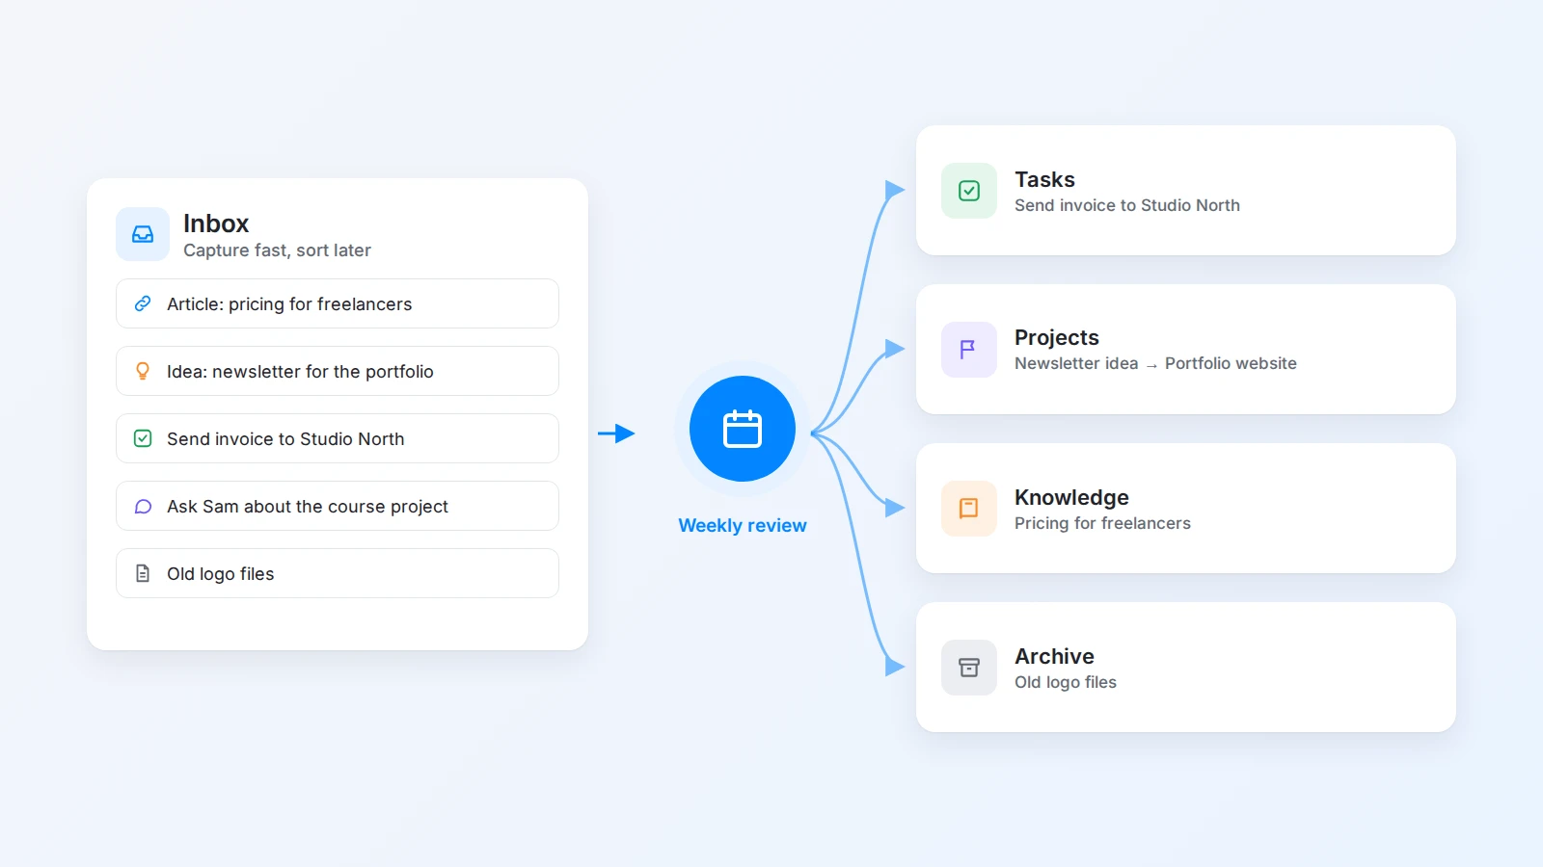The image size is (1543, 867).
Task: Select the 'Old logo files' inbox item
Action: 338,573
